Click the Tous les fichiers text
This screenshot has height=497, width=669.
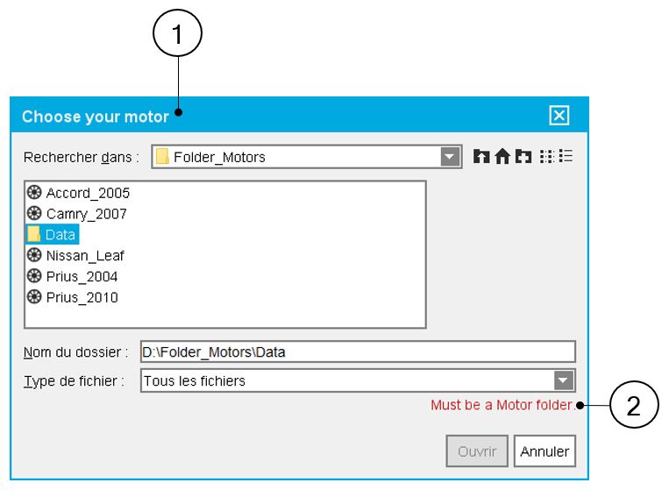[x=195, y=381]
